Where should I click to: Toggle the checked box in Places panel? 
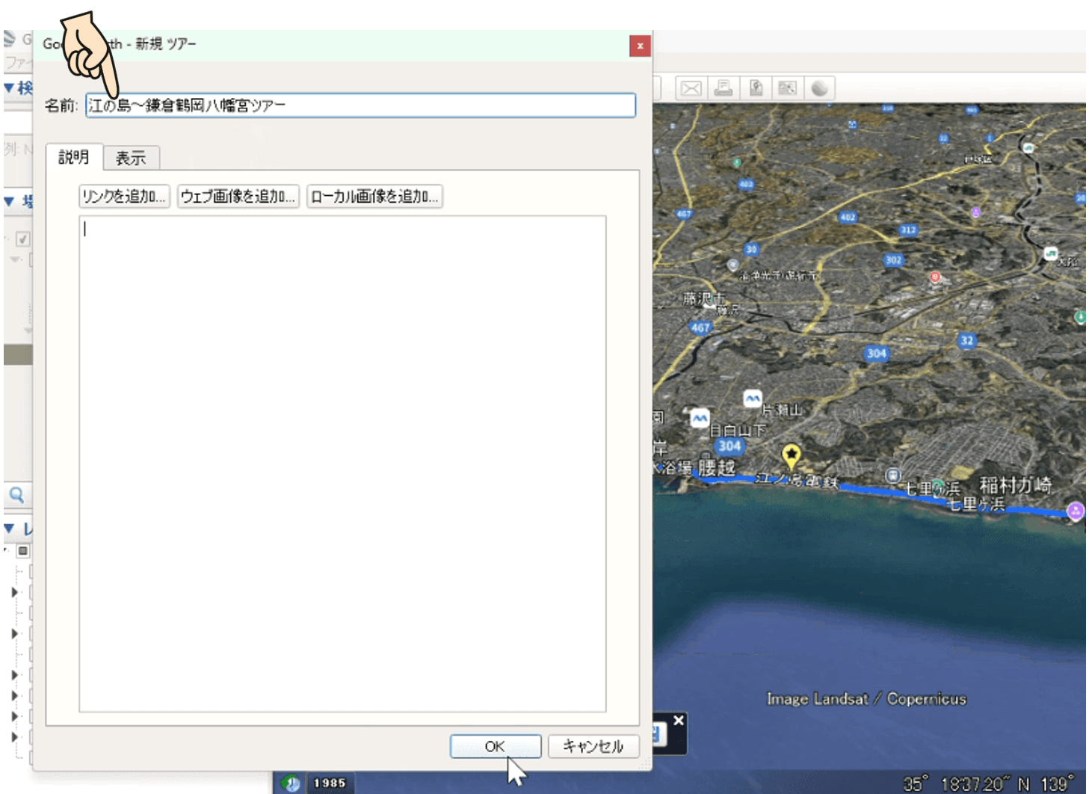click(22, 239)
